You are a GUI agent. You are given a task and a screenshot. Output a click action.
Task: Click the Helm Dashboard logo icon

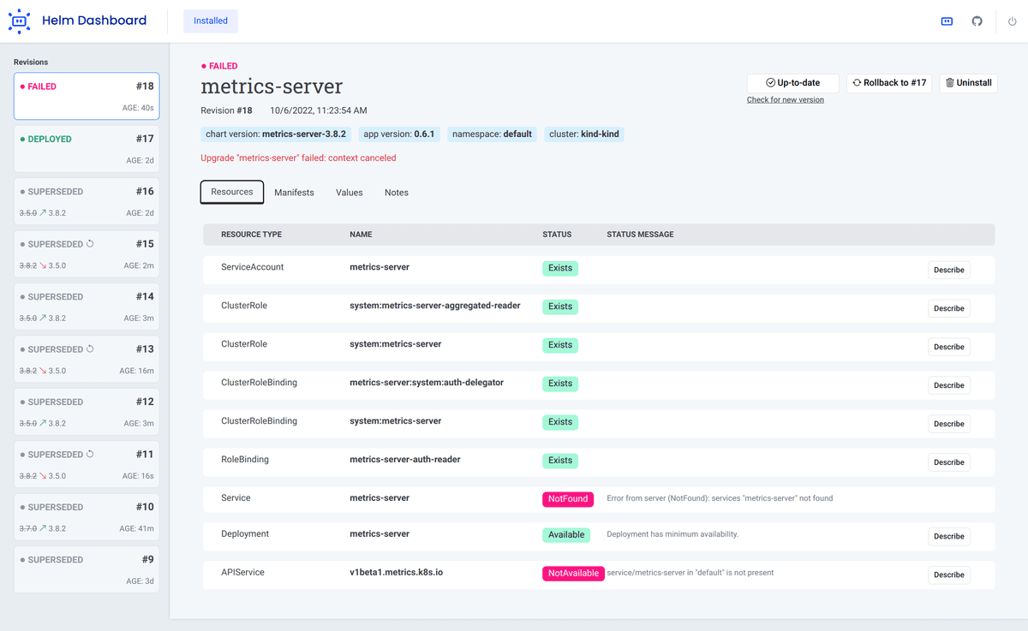point(20,21)
